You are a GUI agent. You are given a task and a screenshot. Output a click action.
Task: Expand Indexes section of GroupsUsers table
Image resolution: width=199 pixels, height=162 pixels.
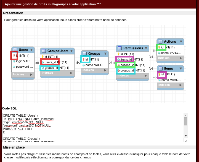click(71, 73)
